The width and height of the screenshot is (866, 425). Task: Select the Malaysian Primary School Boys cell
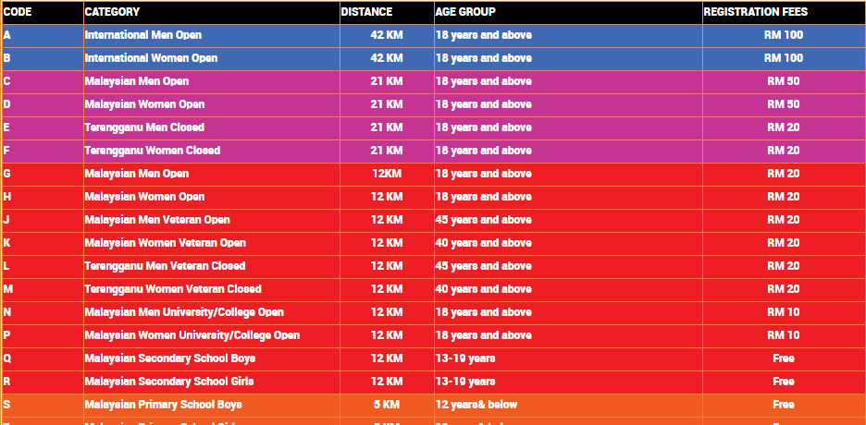(212, 406)
